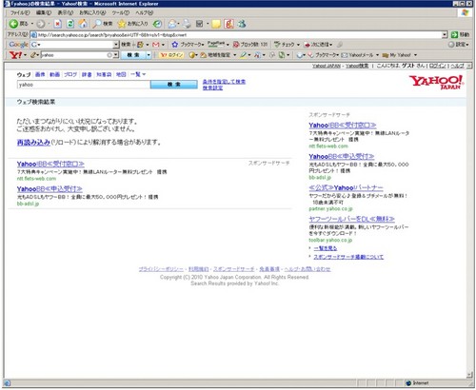The width and height of the screenshot is (476, 390).
Task: Open the Favorites star icon
Action: pyautogui.click(x=122, y=24)
